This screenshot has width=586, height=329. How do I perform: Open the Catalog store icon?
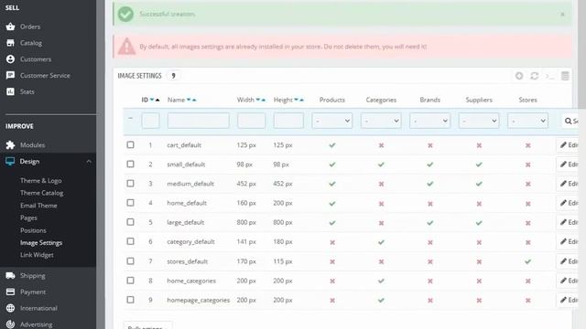tap(10, 43)
